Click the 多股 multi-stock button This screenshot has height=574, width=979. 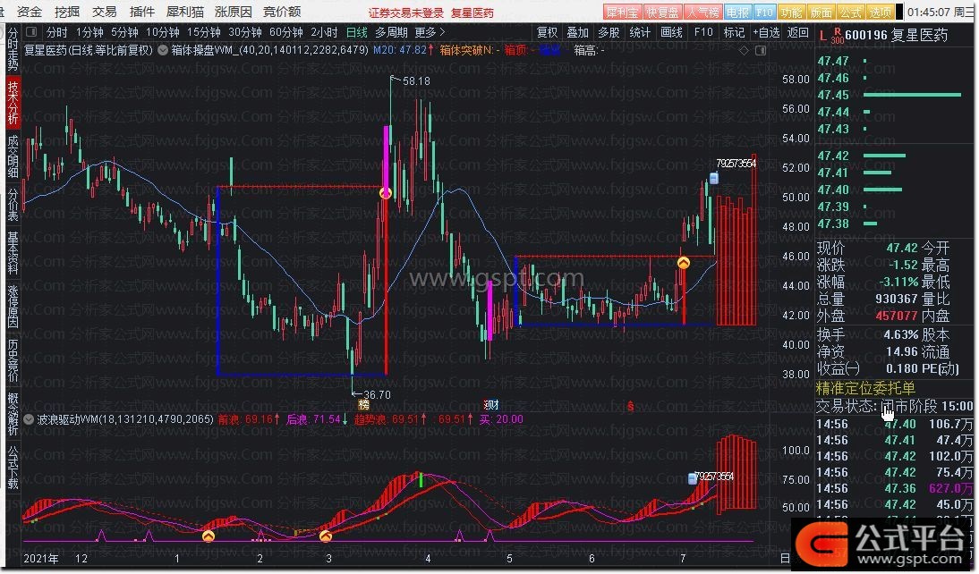(x=609, y=32)
